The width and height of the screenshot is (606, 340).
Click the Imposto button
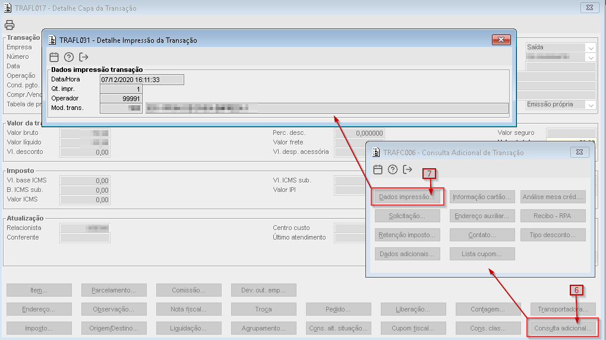tap(39, 328)
